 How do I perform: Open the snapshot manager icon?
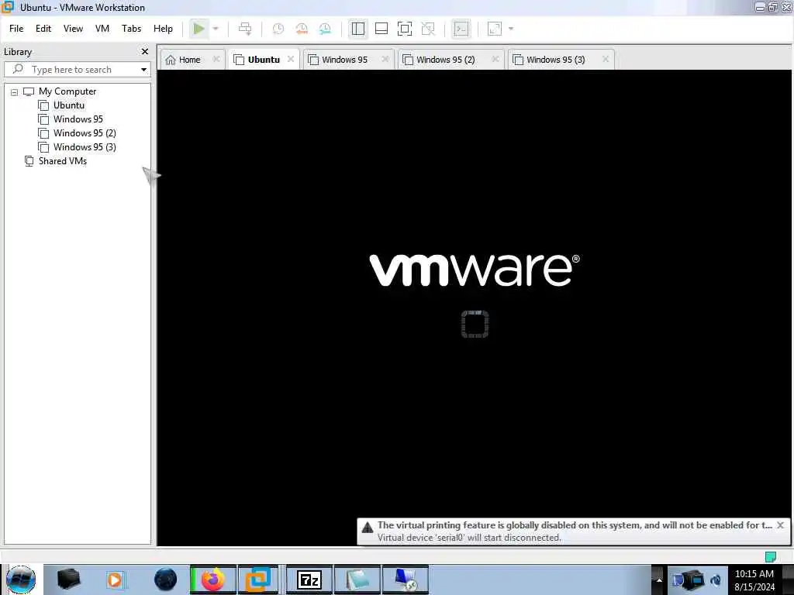tap(325, 29)
